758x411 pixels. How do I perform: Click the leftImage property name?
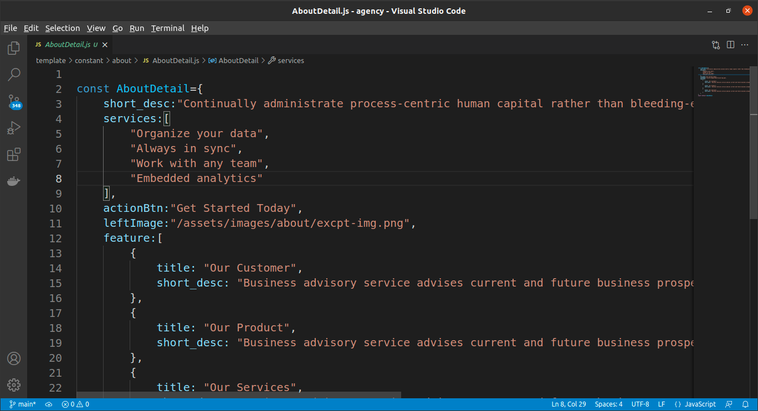point(134,223)
